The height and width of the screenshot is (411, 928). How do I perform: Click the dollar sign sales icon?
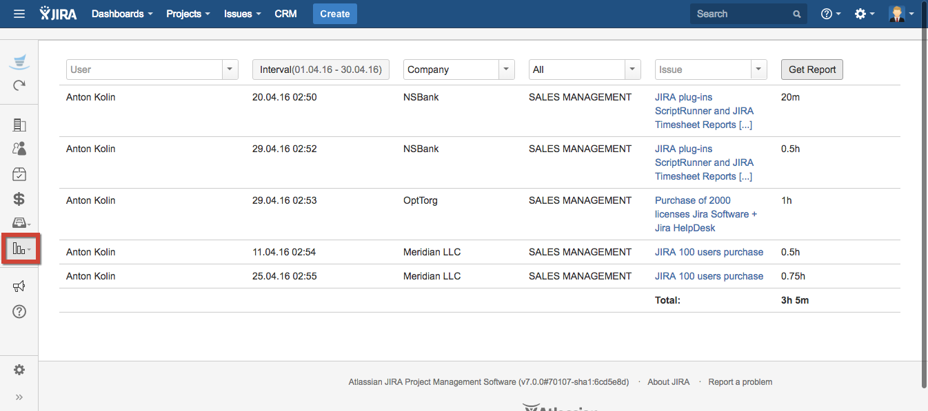[x=19, y=199]
